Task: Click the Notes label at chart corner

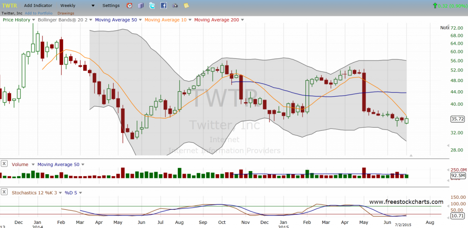Action: coord(445,28)
